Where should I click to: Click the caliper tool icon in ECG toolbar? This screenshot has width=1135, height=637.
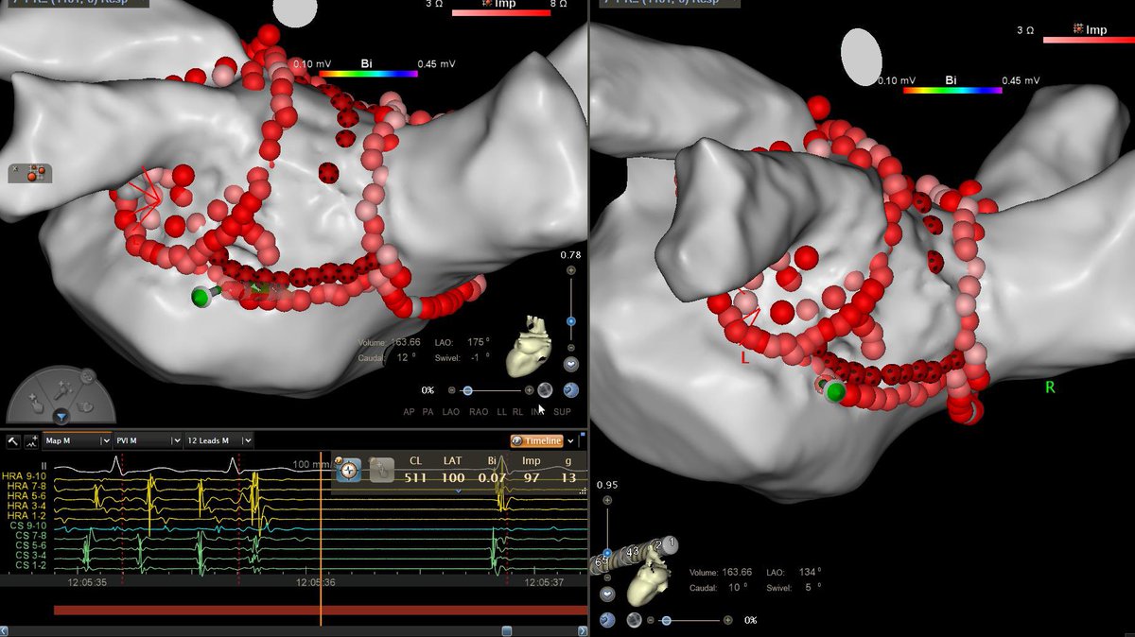(13, 440)
